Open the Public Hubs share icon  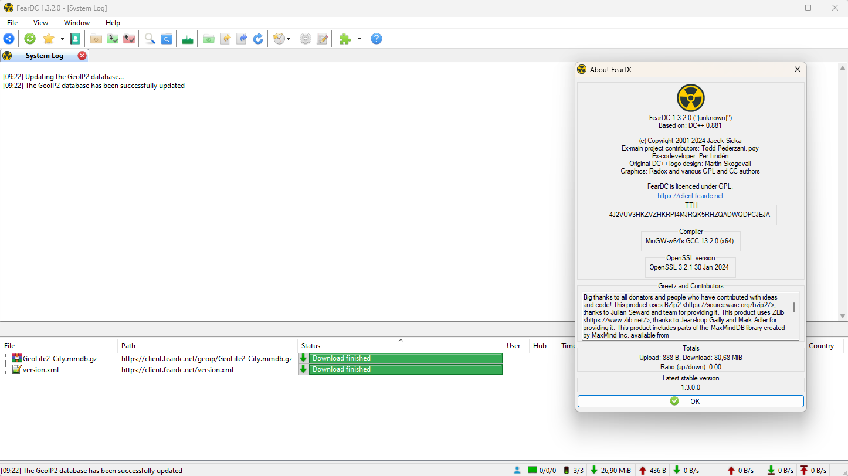(9, 39)
